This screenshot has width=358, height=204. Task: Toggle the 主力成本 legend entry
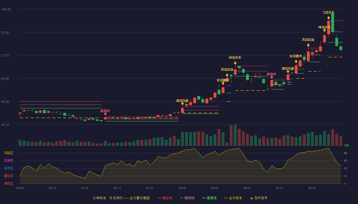tap(233, 198)
